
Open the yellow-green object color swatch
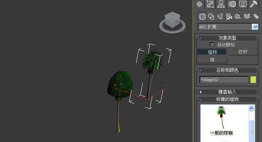pyautogui.click(x=253, y=80)
